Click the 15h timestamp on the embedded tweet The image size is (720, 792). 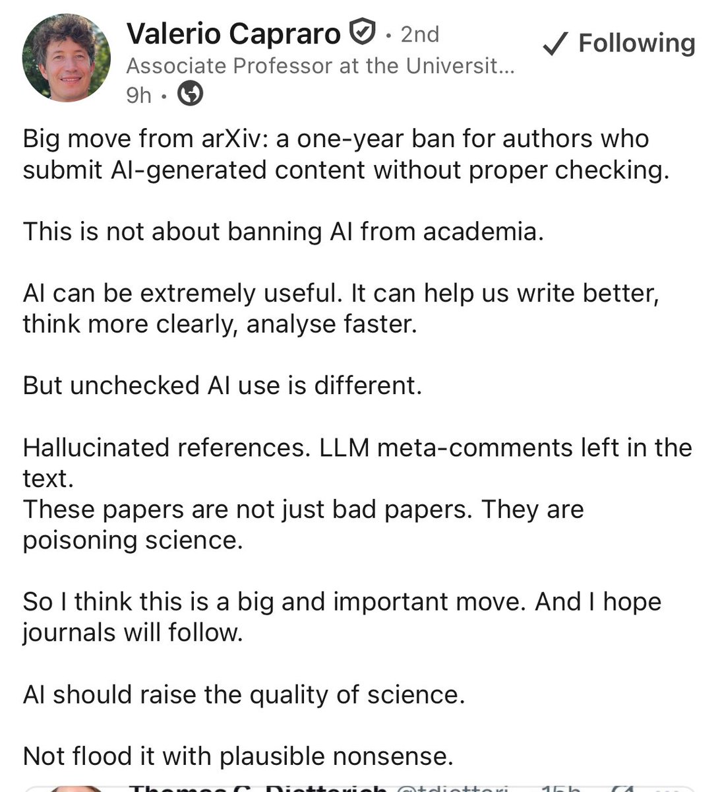[x=560, y=787]
